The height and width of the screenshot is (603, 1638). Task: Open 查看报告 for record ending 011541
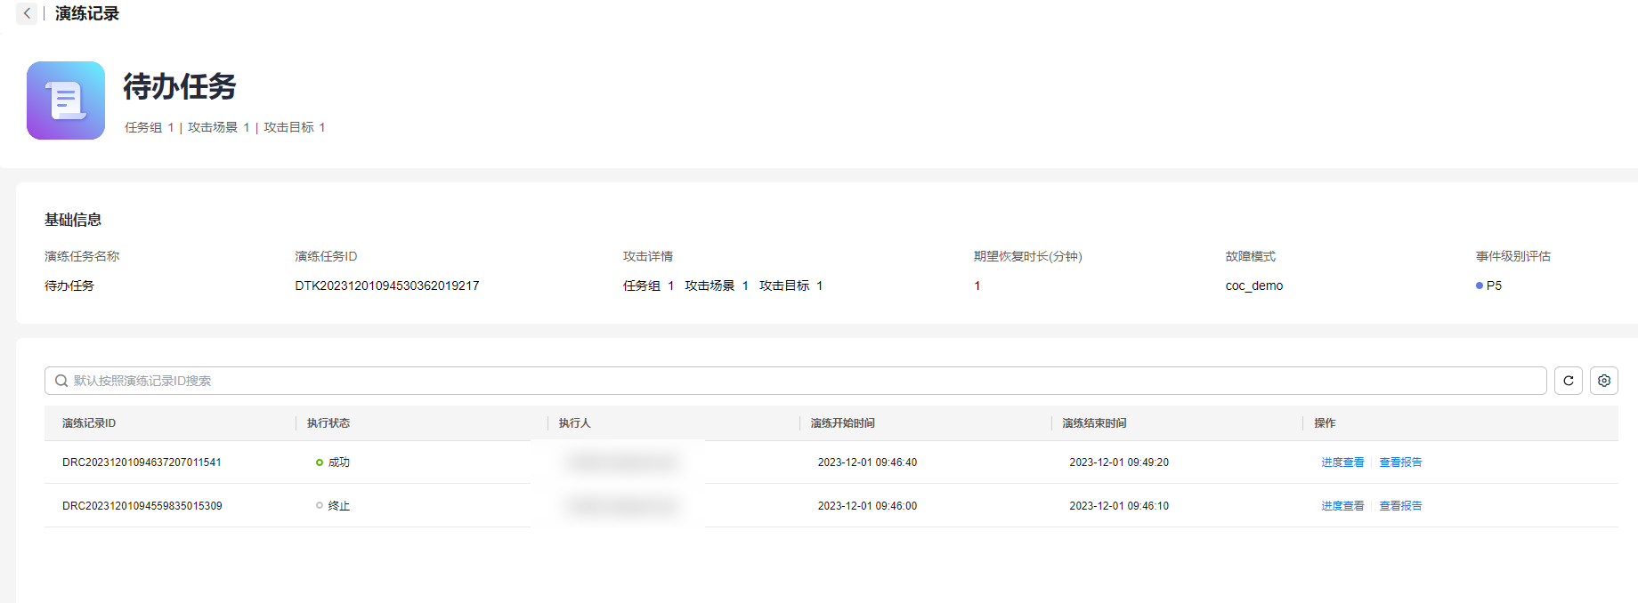coord(1400,462)
